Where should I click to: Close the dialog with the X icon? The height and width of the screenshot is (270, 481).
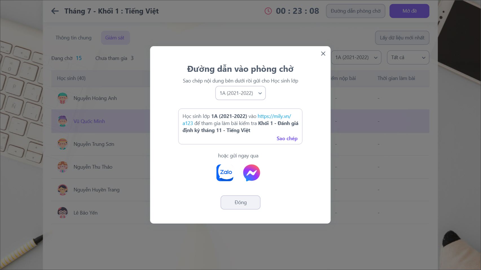pyautogui.click(x=323, y=53)
